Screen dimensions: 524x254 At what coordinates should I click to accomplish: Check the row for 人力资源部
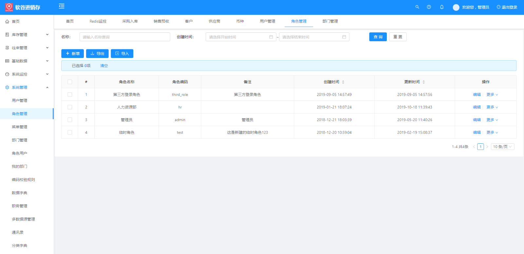pyautogui.click(x=70, y=107)
